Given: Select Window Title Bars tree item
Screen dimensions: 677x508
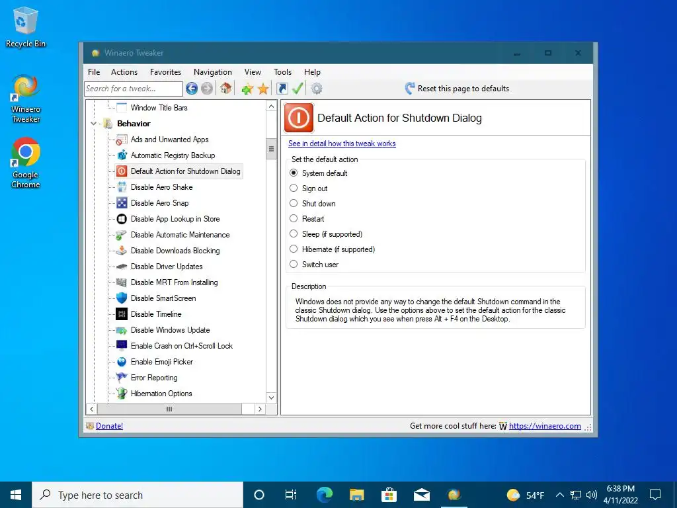Looking at the screenshot, I should tap(159, 108).
